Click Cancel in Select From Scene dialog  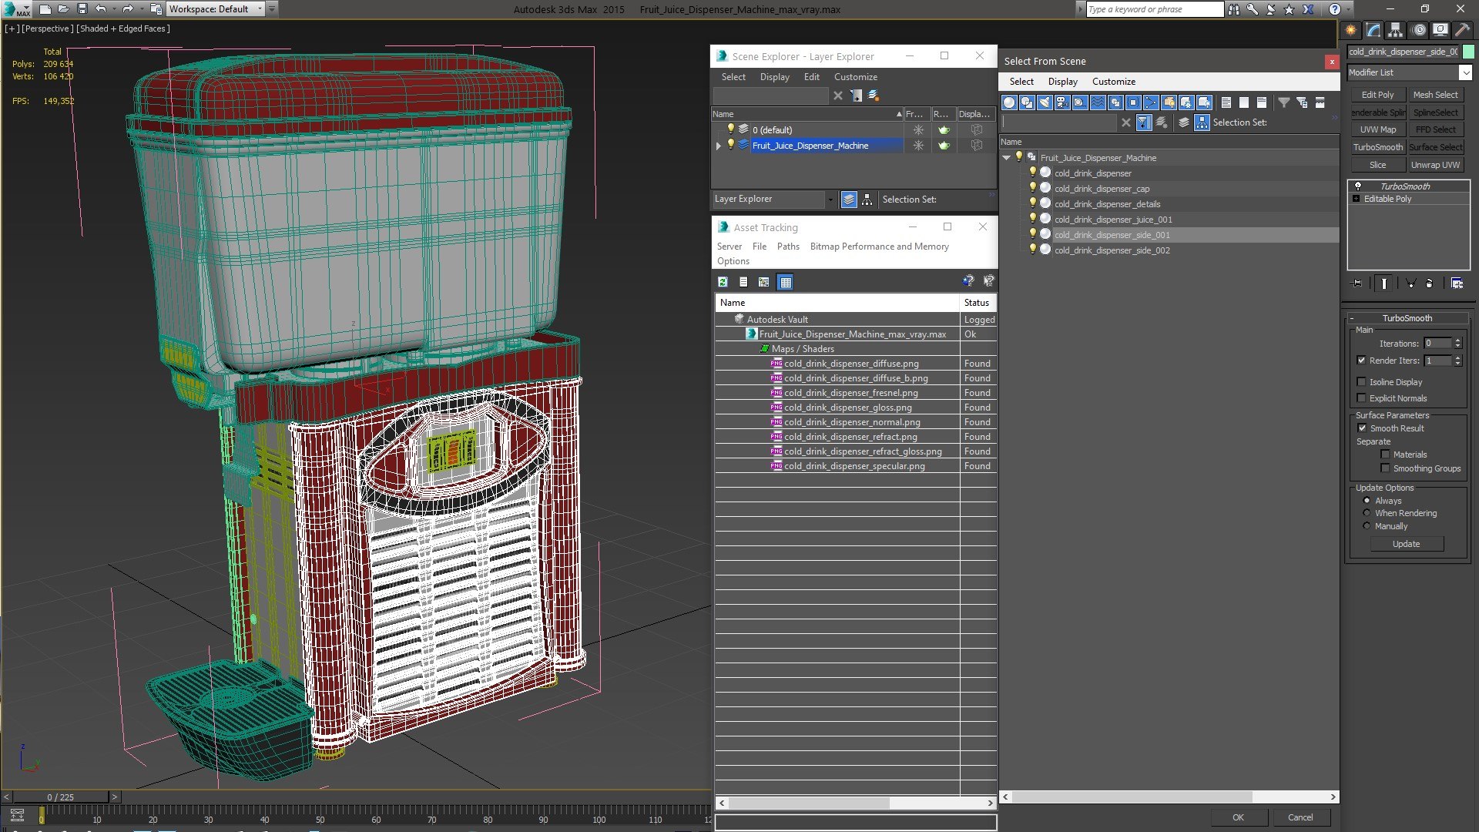(x=1300, y=817)
